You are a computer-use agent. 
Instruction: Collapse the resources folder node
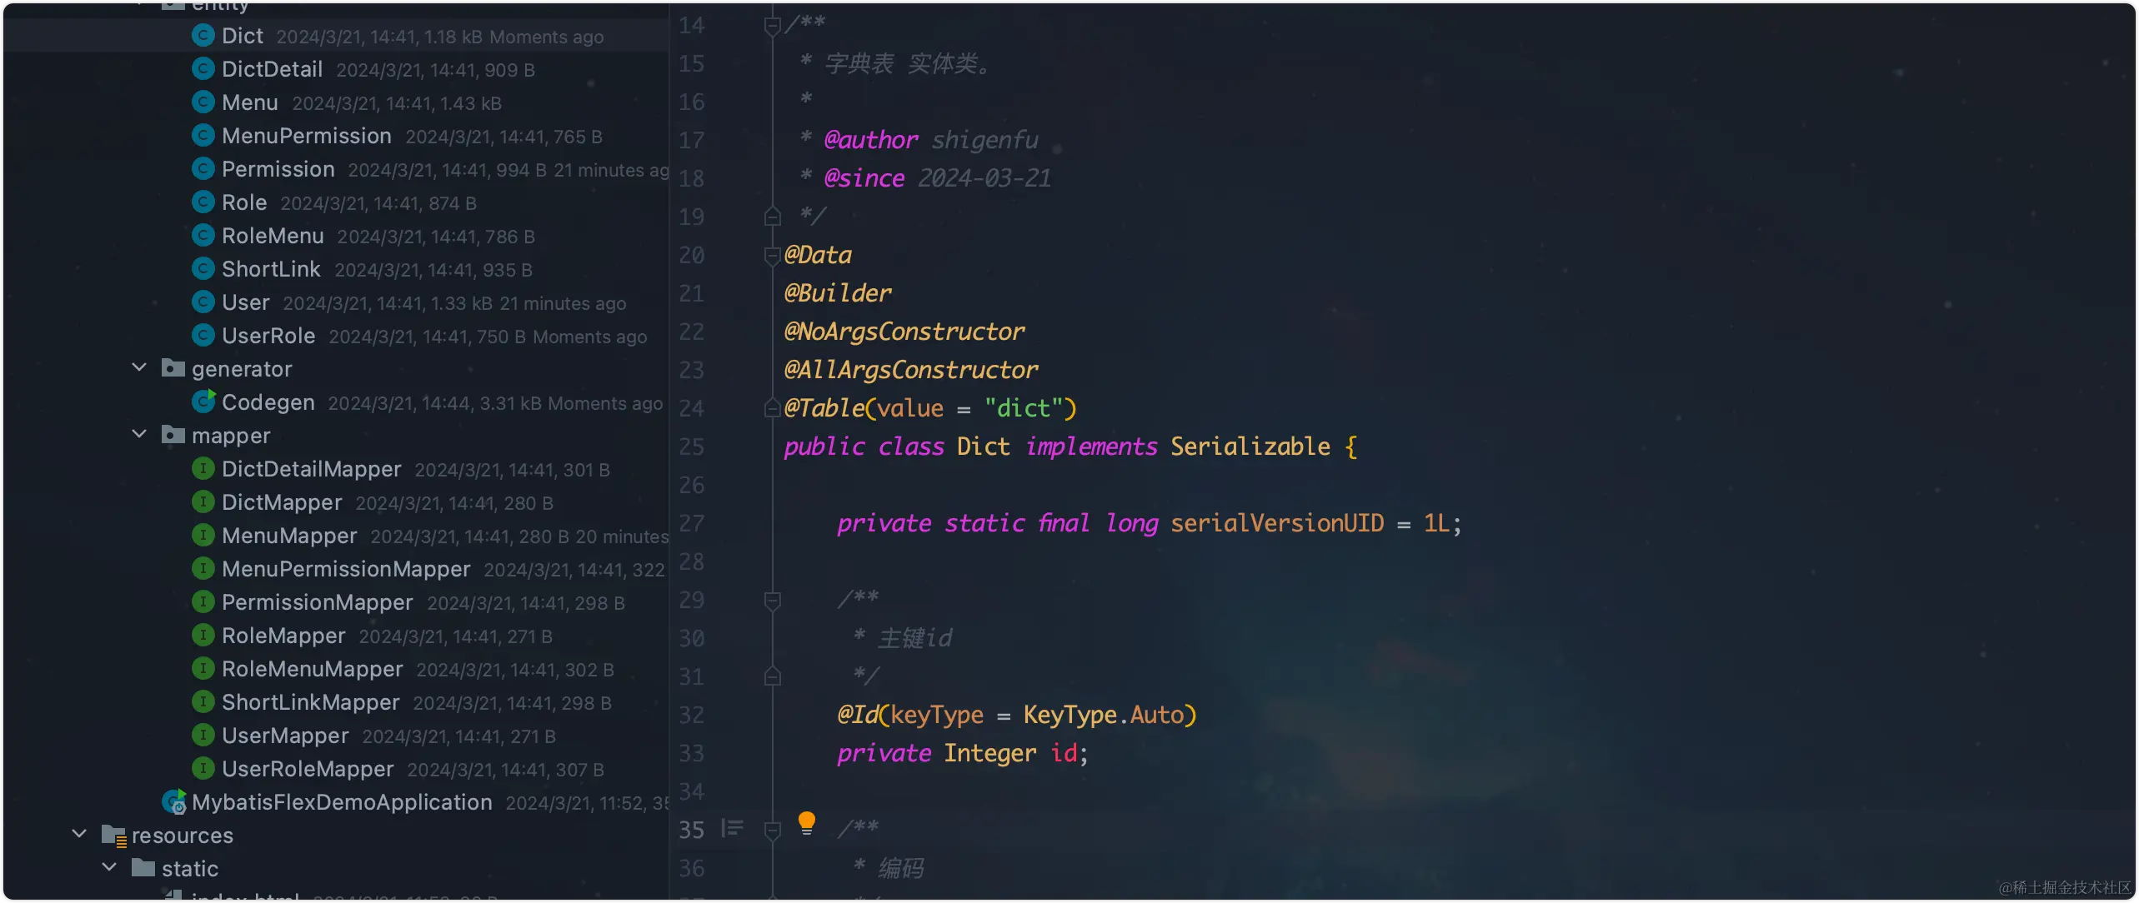point(79,835)
